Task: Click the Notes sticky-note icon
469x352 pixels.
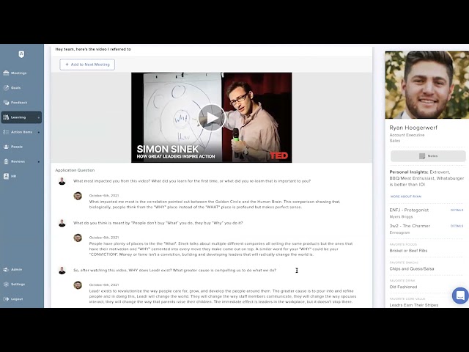Action: [422, 156]
